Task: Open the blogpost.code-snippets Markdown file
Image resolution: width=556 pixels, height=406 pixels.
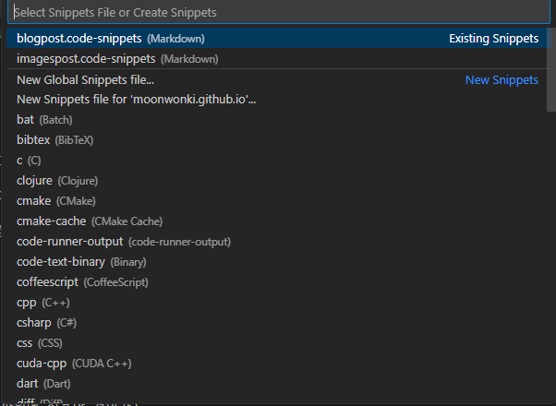Action: 111,39
